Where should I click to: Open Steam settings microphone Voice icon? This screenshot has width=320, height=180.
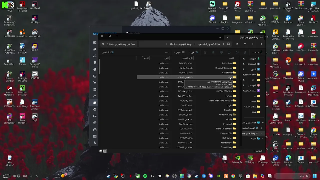(95, 143)
